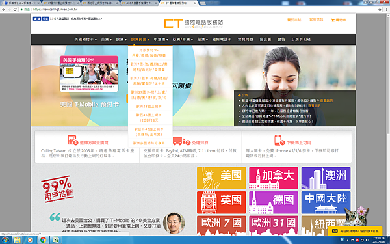Click the 加拿大 country tile
390x244 pixels.
(x=274, y=178)
